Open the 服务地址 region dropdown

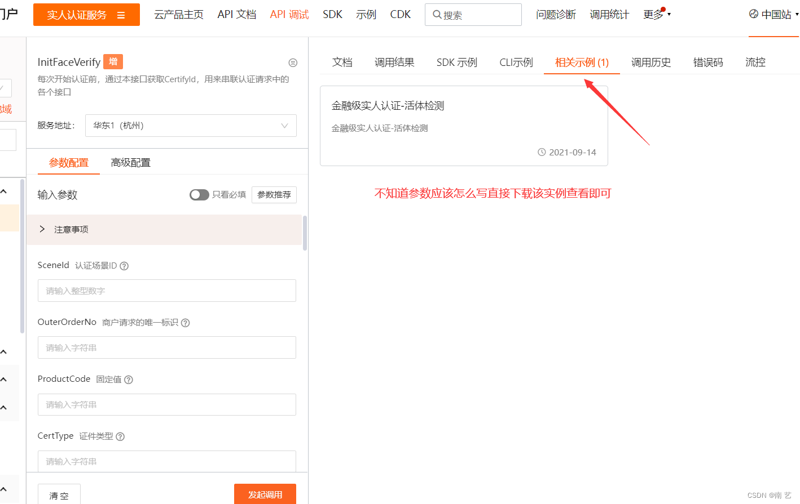coord(191,126)
